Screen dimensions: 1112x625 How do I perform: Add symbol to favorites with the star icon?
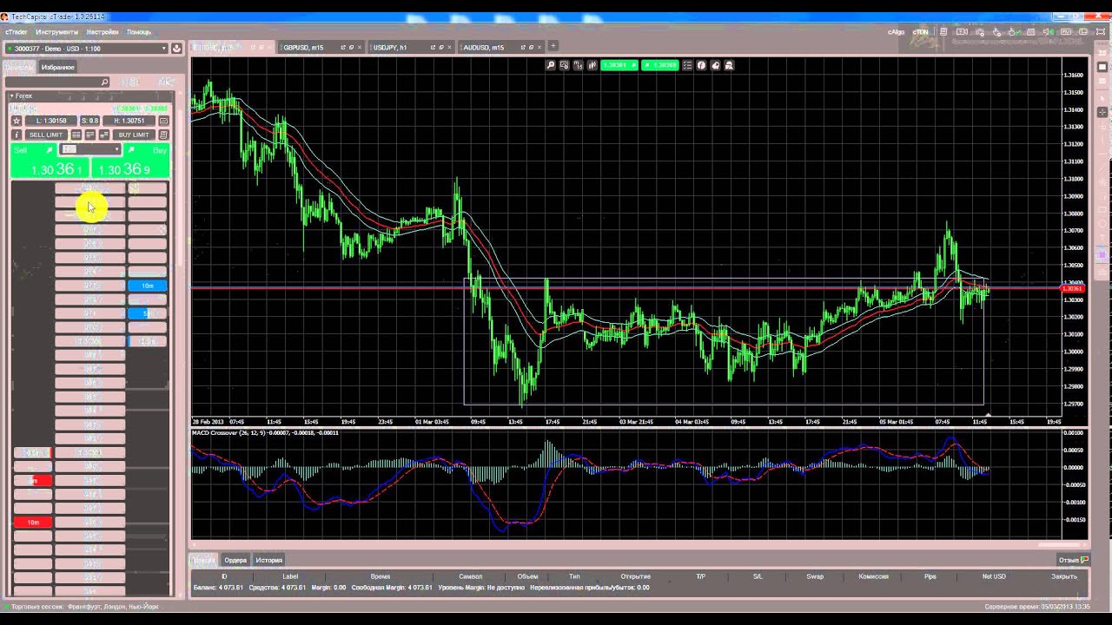click(16, 121)
